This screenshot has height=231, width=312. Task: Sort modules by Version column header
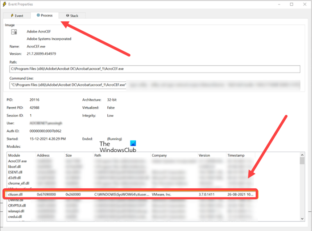212,155
